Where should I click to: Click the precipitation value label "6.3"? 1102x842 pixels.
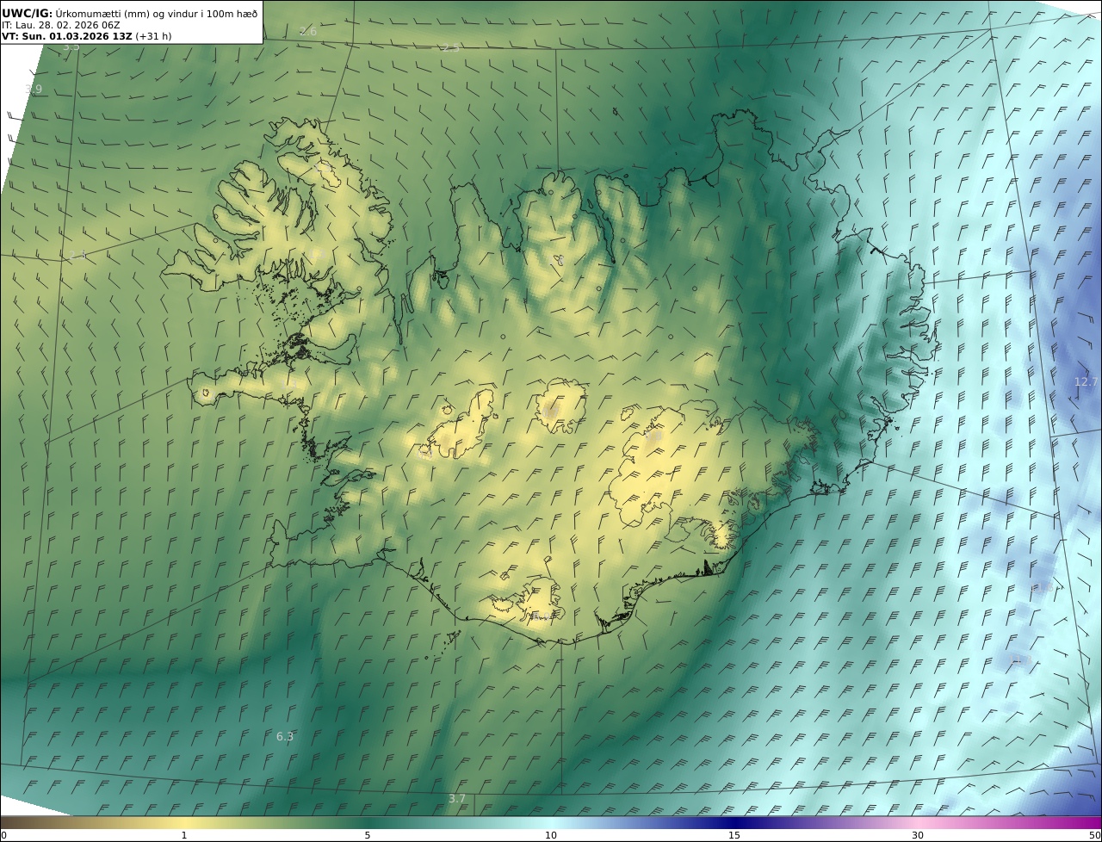pyautogui.click(x=285, y=736)
